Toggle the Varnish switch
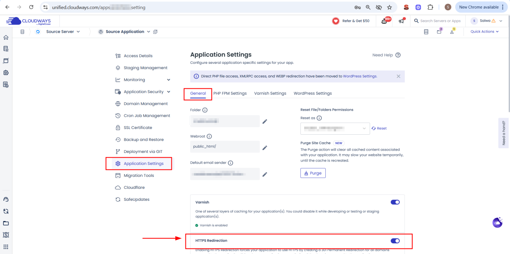Screen dimensions: 510x254 click(x=395, y=202)
